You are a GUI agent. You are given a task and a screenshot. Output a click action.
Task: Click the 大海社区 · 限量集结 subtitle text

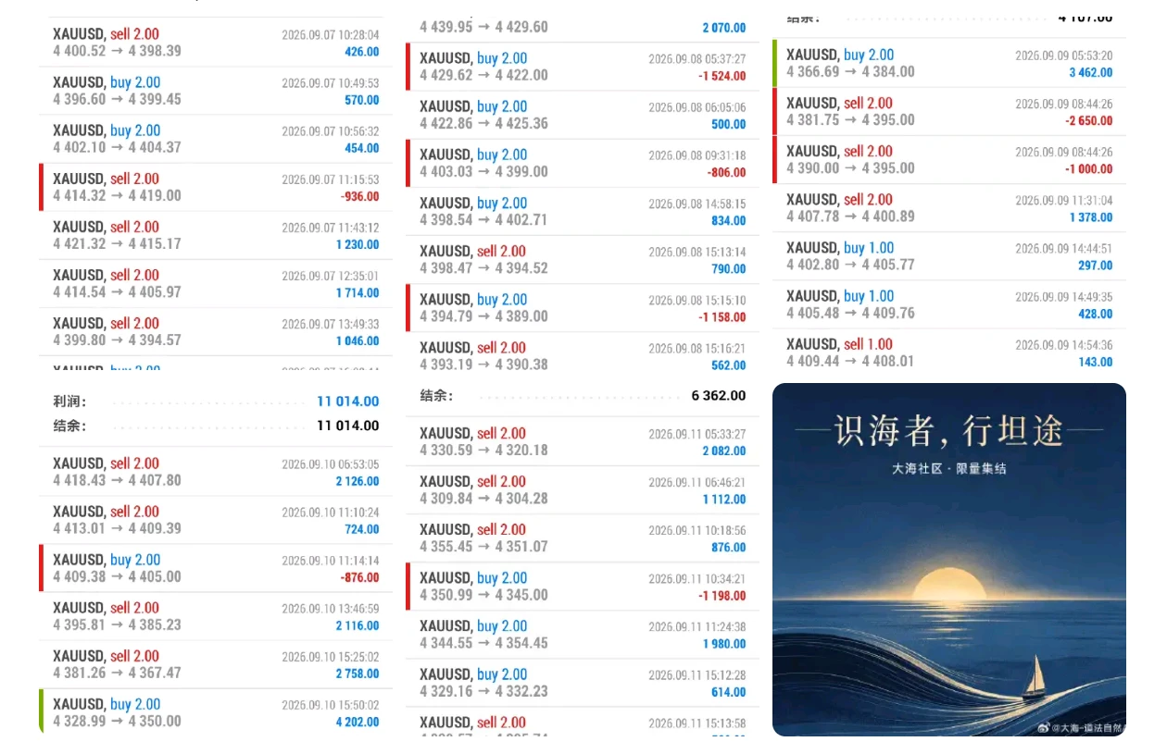pyautogui.click(x=949, y=468)
